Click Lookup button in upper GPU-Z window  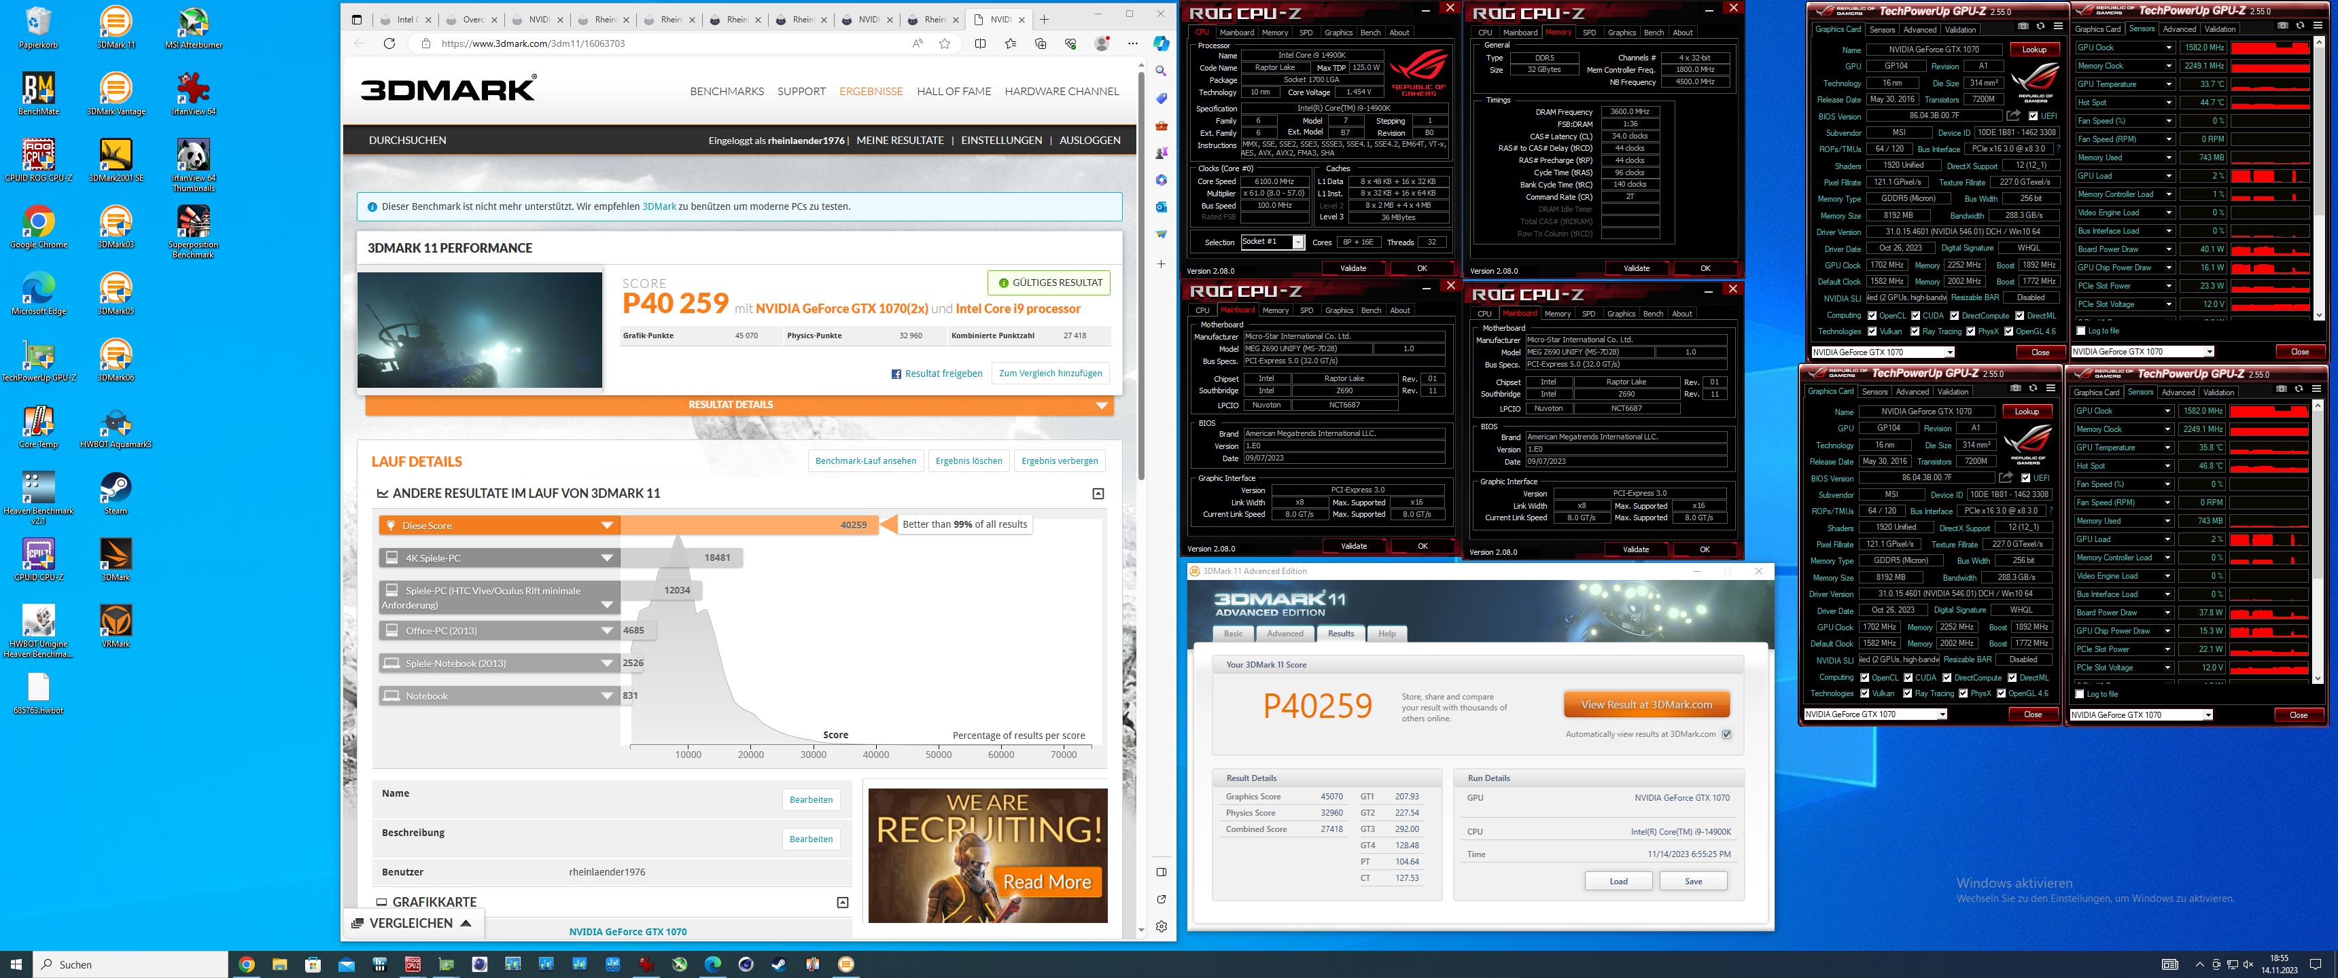[x=2034, y=50]
